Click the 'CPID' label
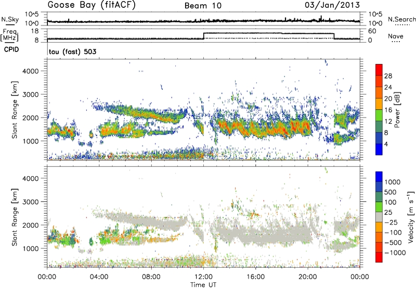416x288 pixels. pos(11,49)
